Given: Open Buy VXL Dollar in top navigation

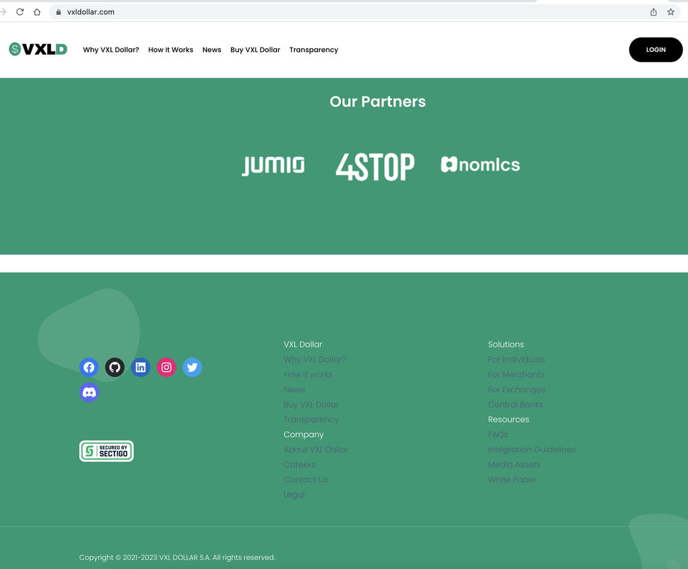Looking at the screenshot, I should pyautogui.click(x=255, y=50).
